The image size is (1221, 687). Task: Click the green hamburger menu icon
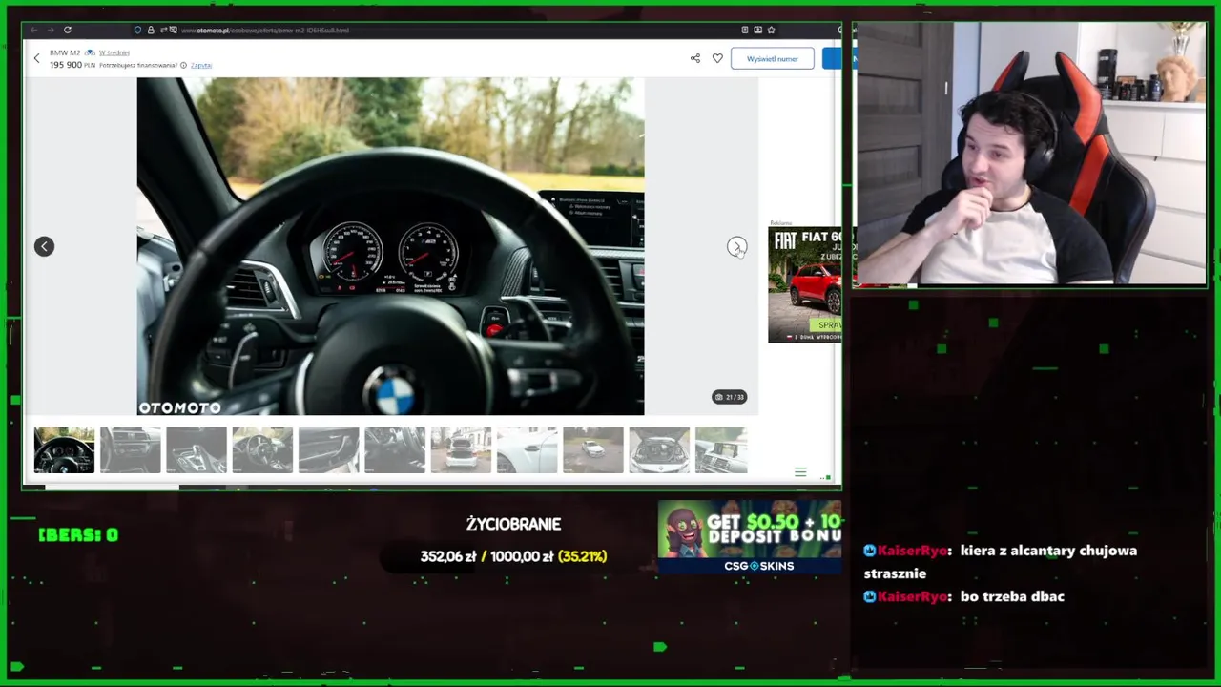click(800, 472)
